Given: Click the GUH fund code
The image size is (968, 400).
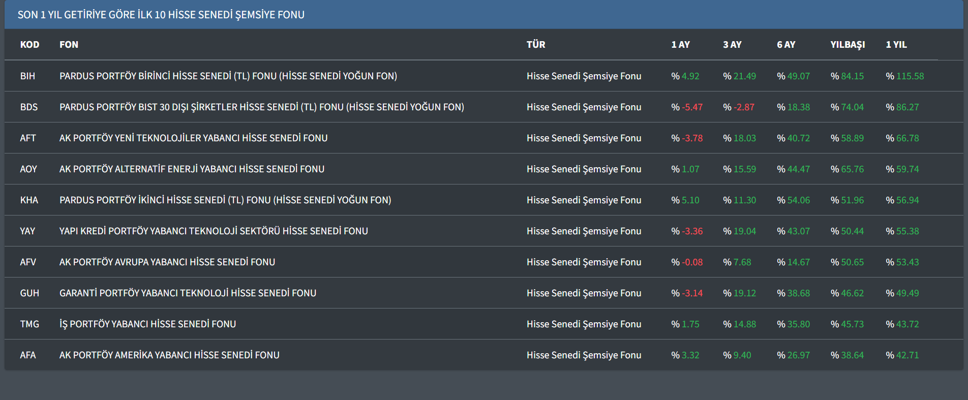Looking at the screenshot, I should tap(29, 293).
